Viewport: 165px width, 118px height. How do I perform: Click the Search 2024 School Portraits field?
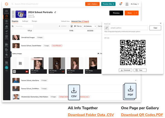click(26, 4)
